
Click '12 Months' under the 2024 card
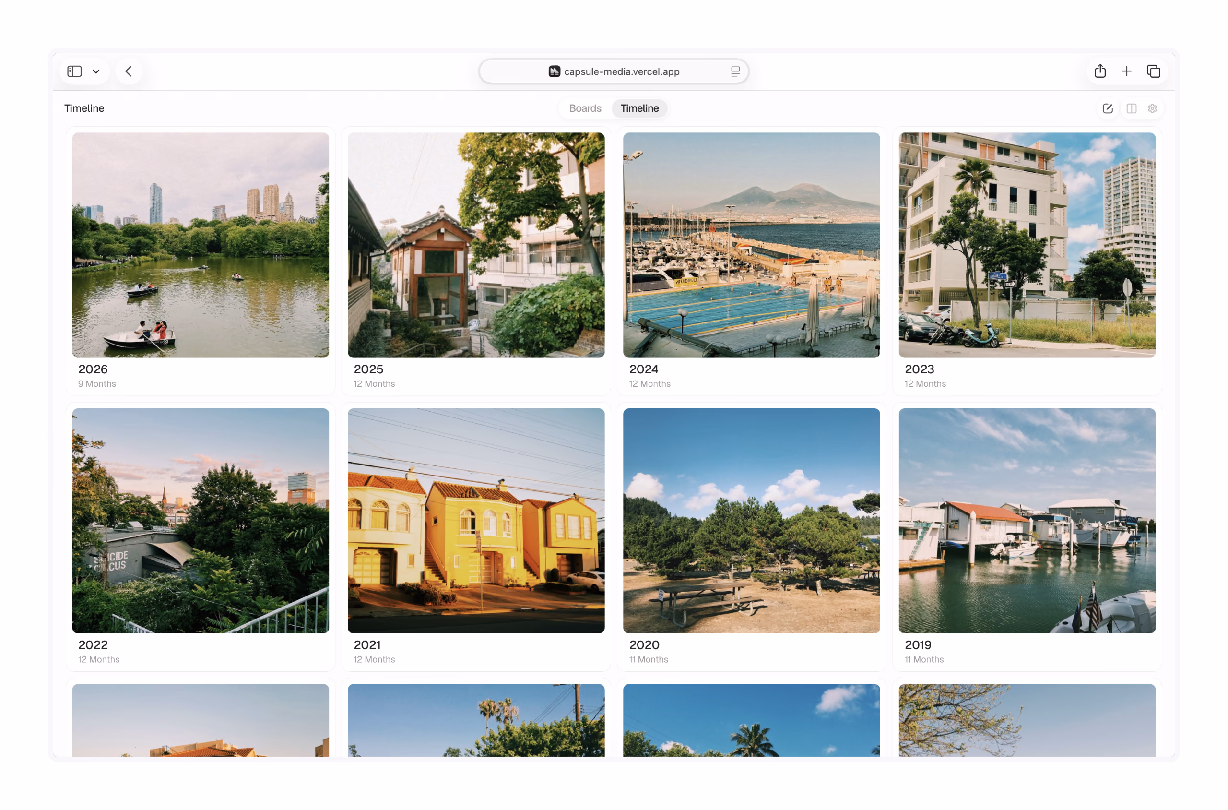coord(649,384)
